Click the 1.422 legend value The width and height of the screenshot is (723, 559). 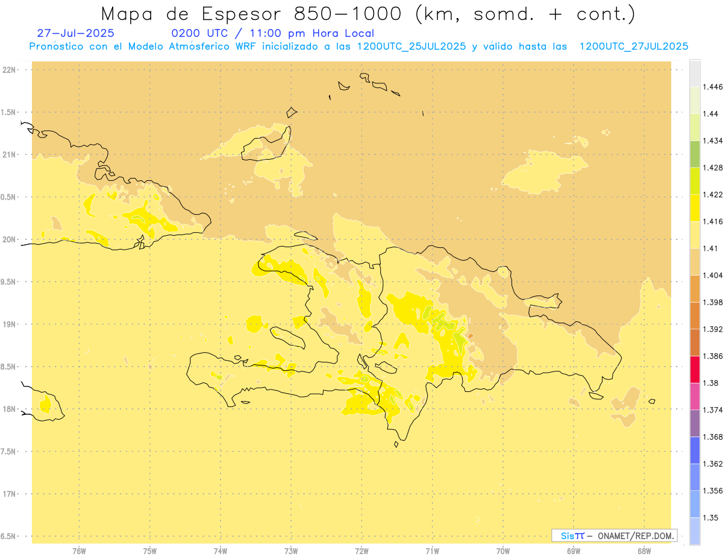click(713, 195)
